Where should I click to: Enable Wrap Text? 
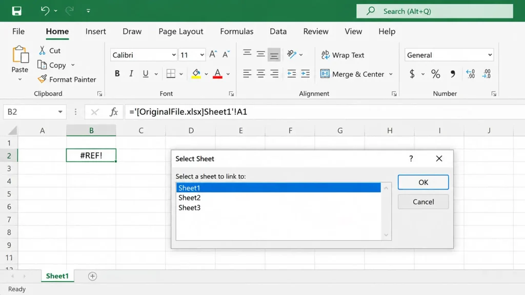click(342, 55)
